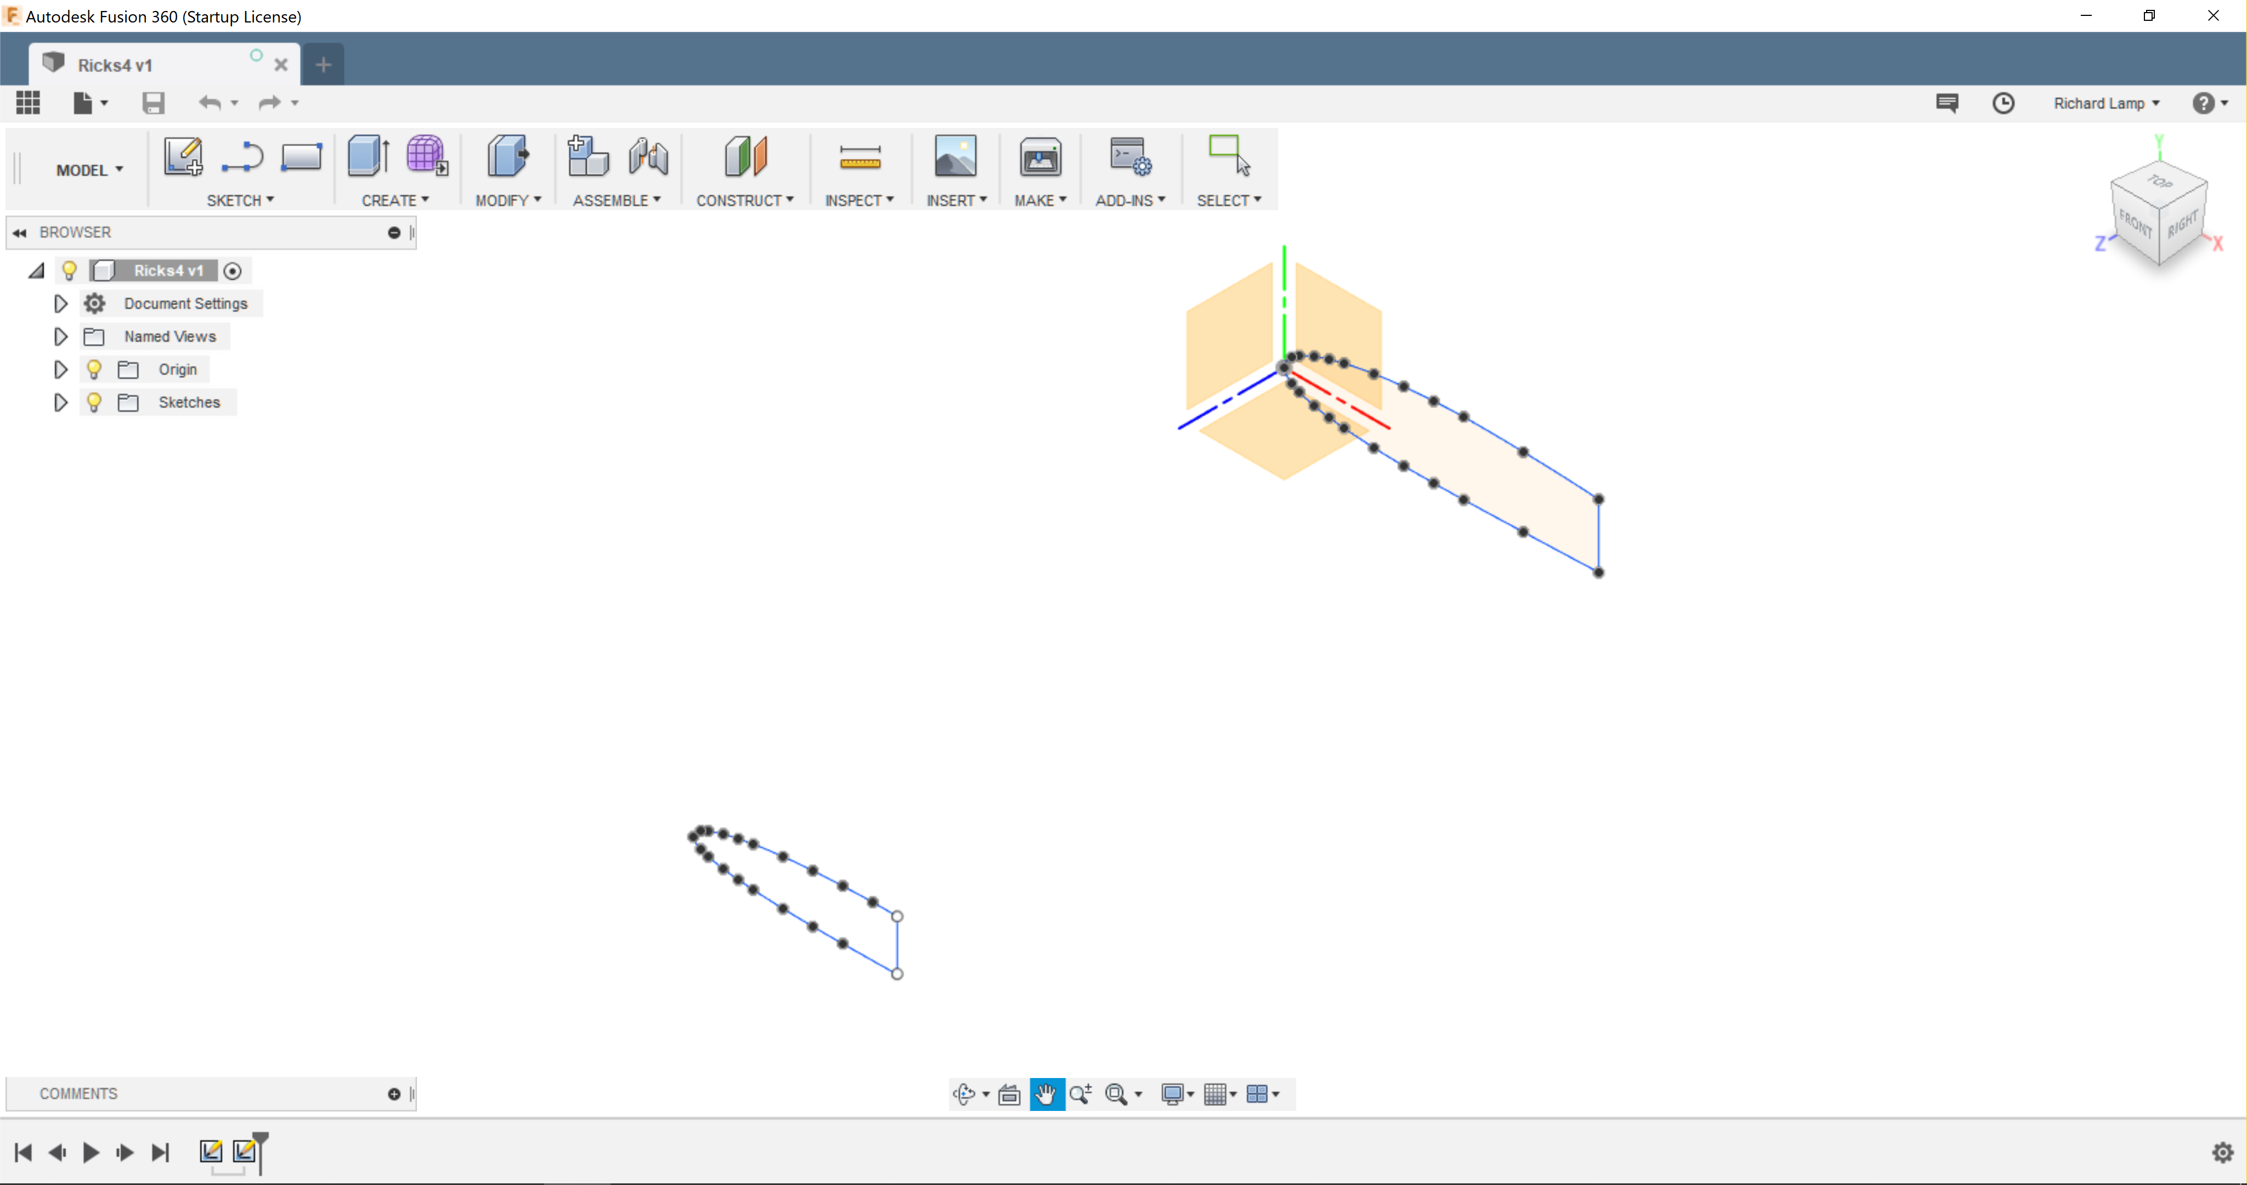Toggle visibility bulb for Origin folder
2247x1185 pixels.
[94, 370]
